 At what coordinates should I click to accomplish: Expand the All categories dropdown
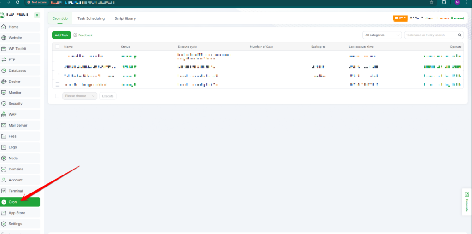point(382,35)
